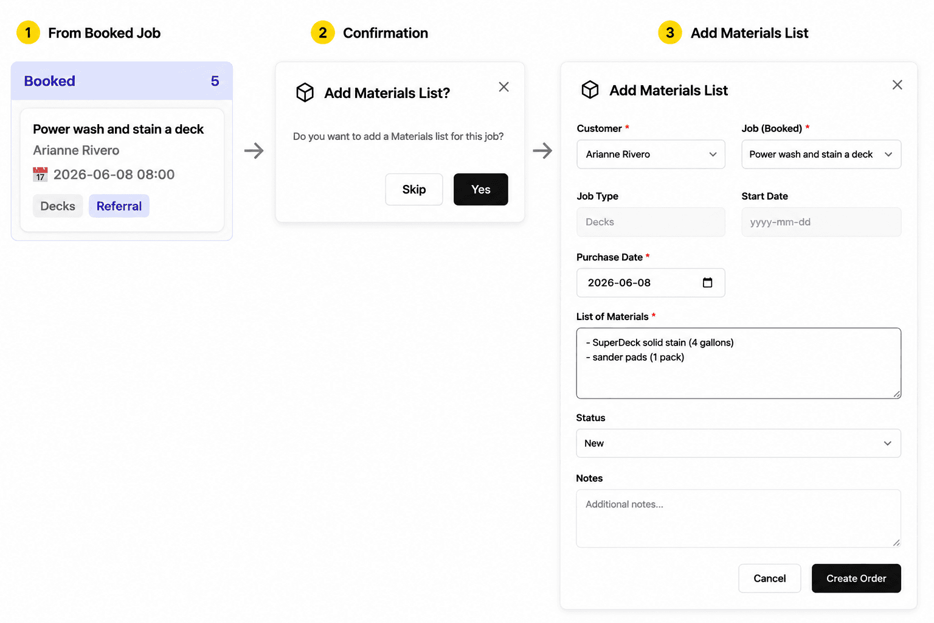The width and height of the screenshot is (934, 623).
Task: Open the Customer dropdown showing Arianne Rivero
Action: [651, 155]
